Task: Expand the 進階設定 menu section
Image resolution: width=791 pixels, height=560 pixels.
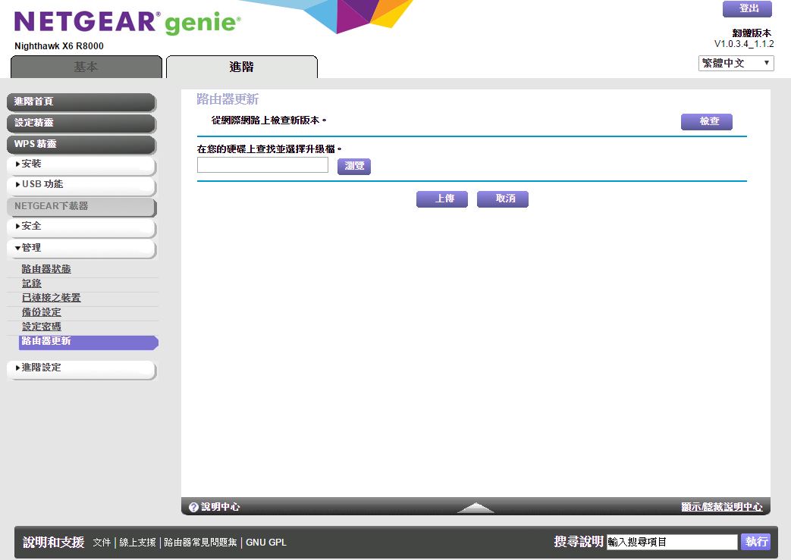Action: pos(81,368)
